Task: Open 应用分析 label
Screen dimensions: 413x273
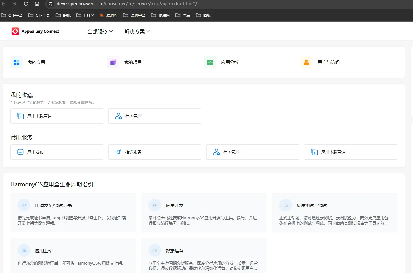Action: tap(230, 62)
